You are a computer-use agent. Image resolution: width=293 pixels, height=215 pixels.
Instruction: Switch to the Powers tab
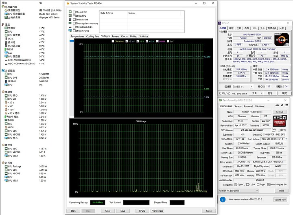[115, 36]
